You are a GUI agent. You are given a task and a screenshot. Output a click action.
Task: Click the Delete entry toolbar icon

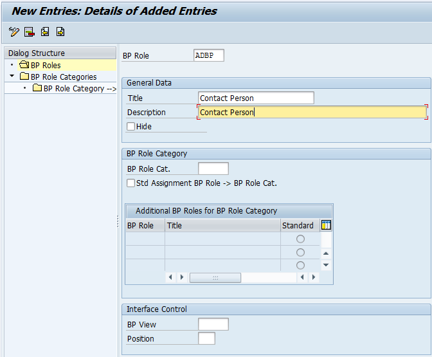29,32
